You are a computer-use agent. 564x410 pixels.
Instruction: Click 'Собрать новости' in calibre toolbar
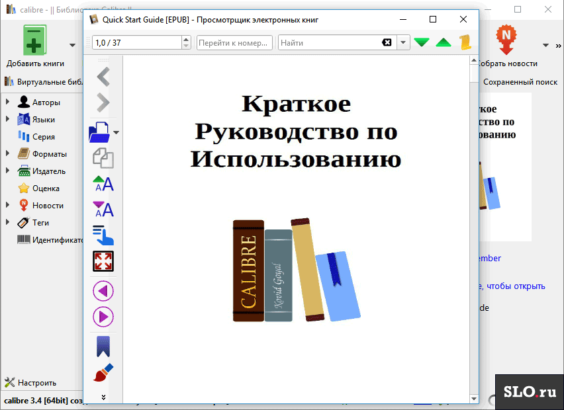[507, 46]
